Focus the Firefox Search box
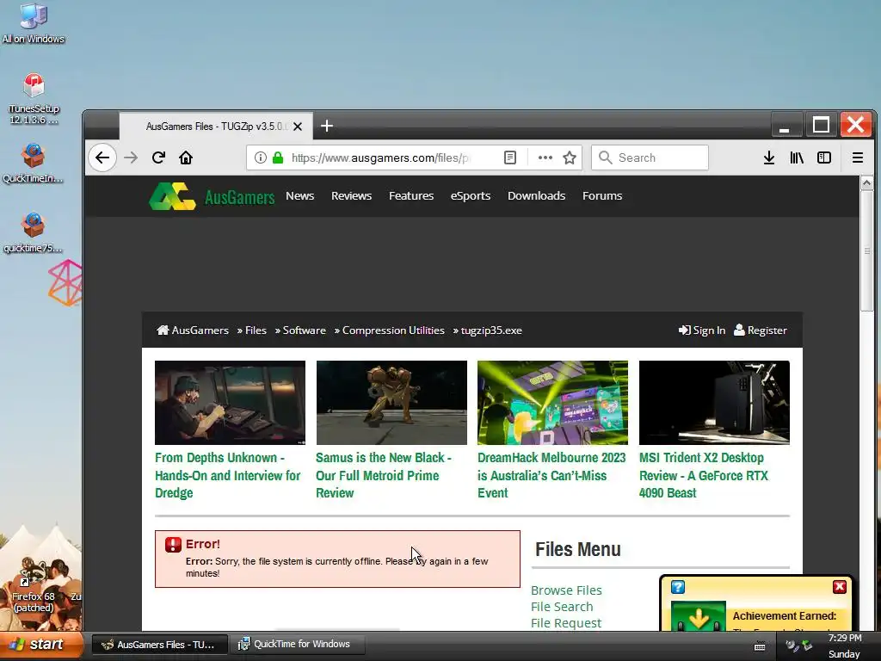The width and height of the screenshot is (881, 661). [650, 158]
